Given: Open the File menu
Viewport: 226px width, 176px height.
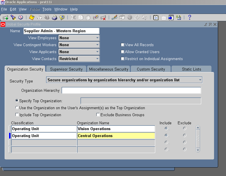Looking at the screenshot, I should click(4, 9).
